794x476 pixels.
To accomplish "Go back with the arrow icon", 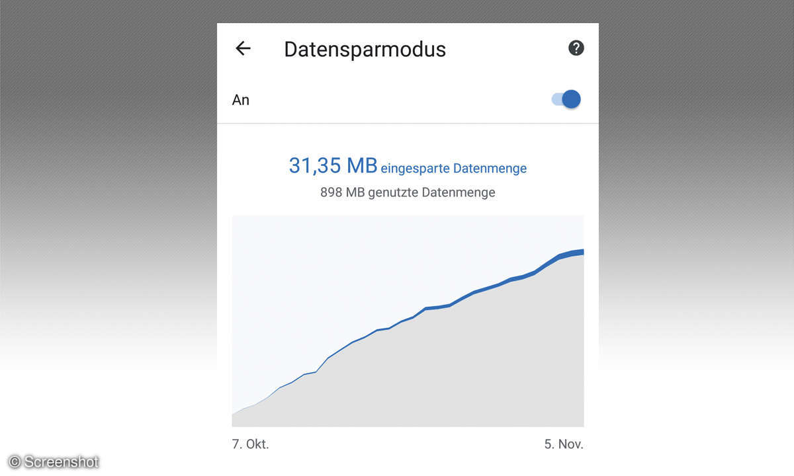I will (243, 48).
